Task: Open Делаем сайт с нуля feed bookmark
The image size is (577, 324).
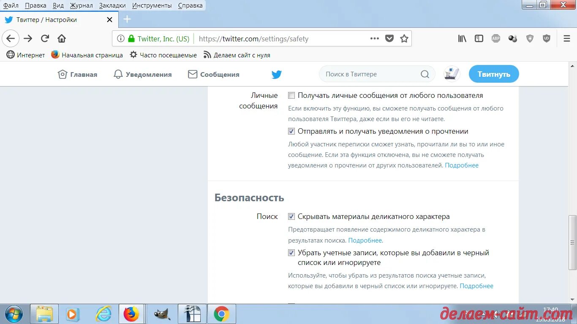Action: (237, 55)
